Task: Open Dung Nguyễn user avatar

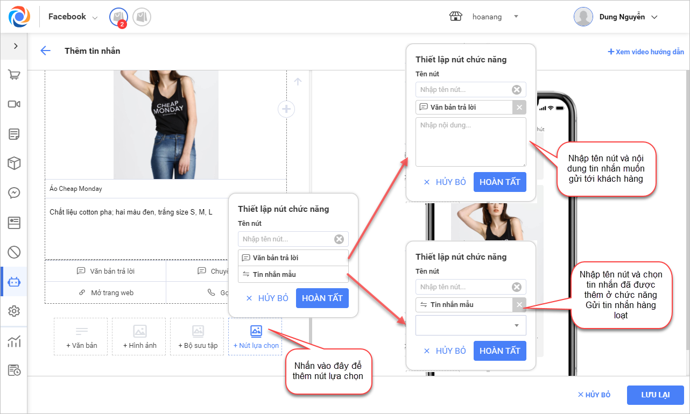Action: tap(583, 17)
